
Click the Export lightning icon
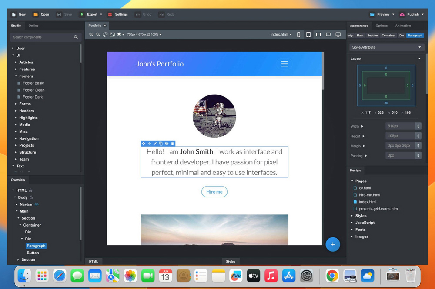(82, 14)
